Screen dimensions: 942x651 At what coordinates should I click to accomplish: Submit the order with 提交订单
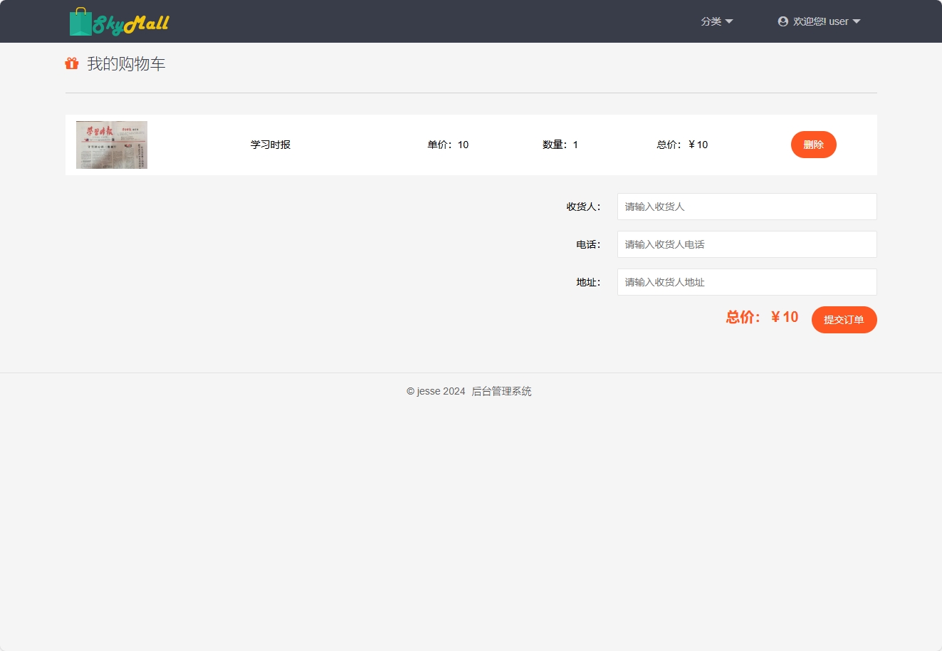click(x=844, y=320)
